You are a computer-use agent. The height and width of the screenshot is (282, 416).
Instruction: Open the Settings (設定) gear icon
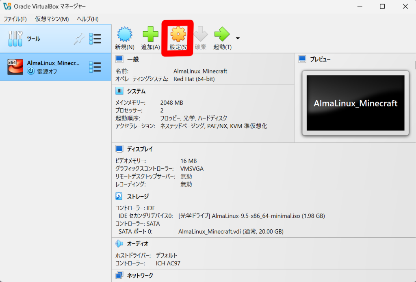coord(178,34)
